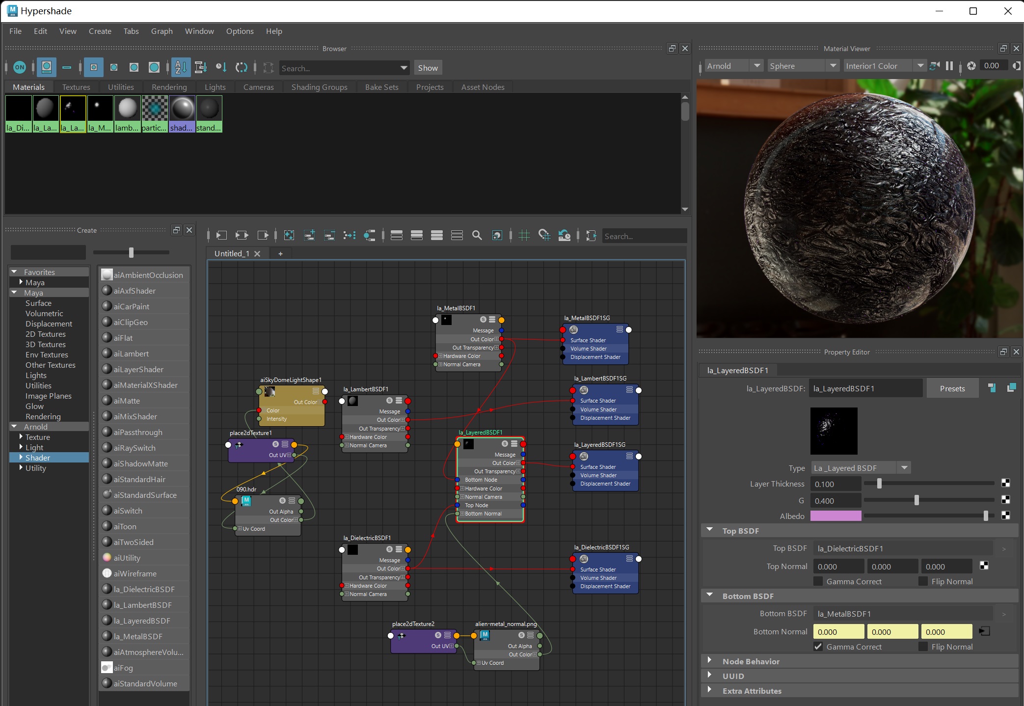This screenshot has height=706, width=1024.
Task: Enable Gamma Correct under Top BSDF
Action: click(x=818, y=581)
